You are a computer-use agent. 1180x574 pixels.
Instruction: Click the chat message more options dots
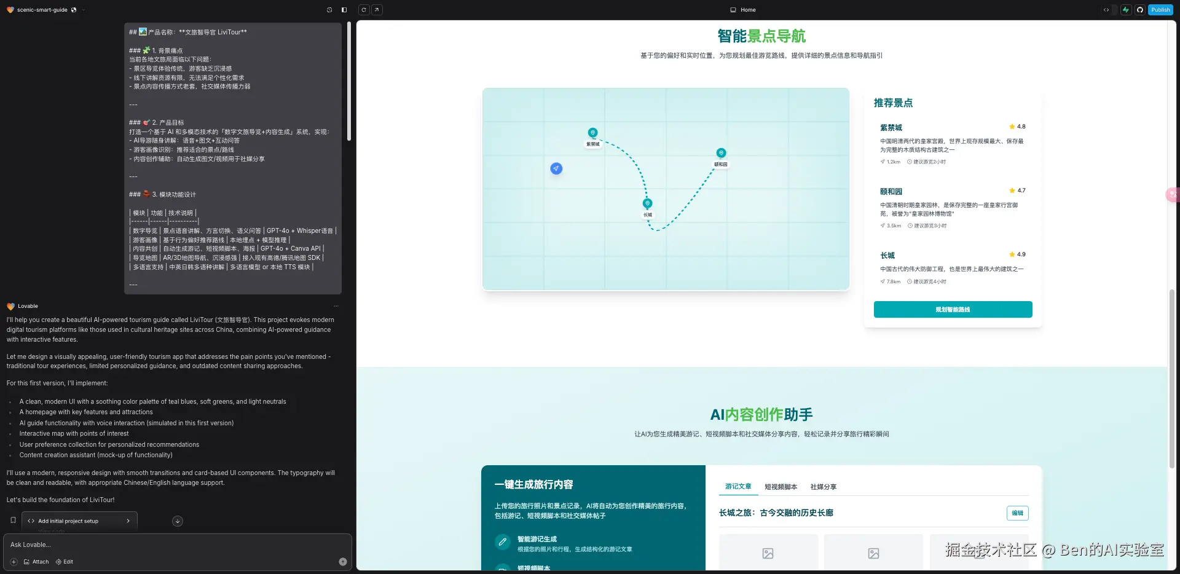coord(336,306)
